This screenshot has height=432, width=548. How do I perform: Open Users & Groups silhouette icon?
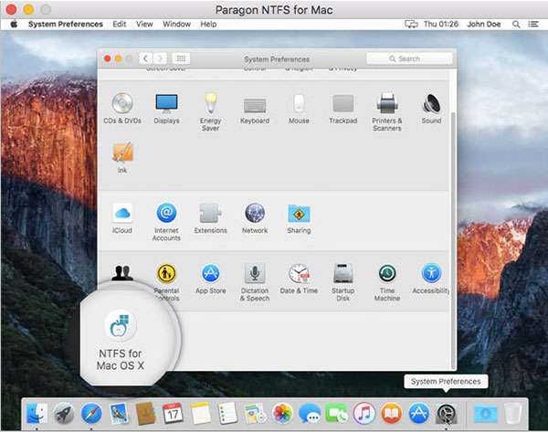[x=122, y=272]
